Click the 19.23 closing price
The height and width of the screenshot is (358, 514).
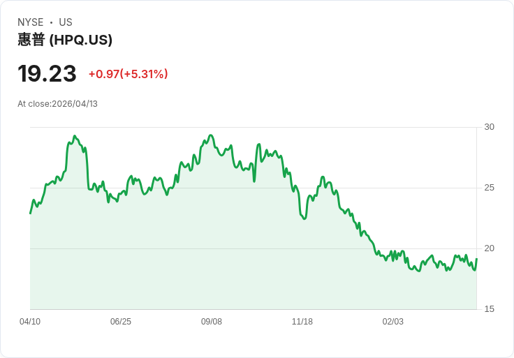[47, 74]
